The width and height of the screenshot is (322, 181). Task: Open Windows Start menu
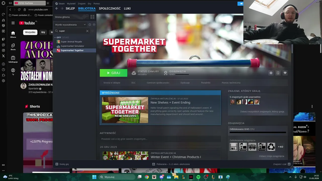(x=94, y=177)
